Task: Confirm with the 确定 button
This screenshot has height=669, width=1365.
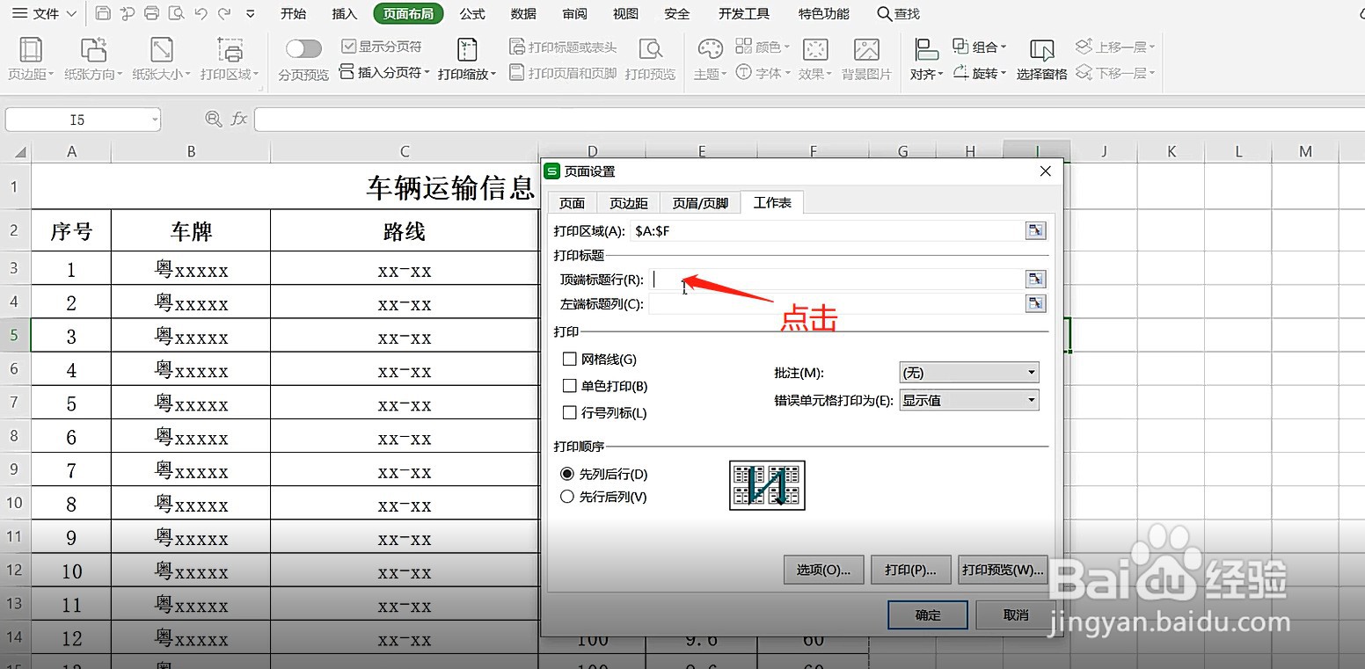Action: pos(928,615)
